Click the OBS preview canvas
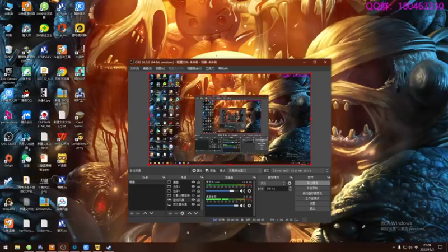 pos(230,119)
